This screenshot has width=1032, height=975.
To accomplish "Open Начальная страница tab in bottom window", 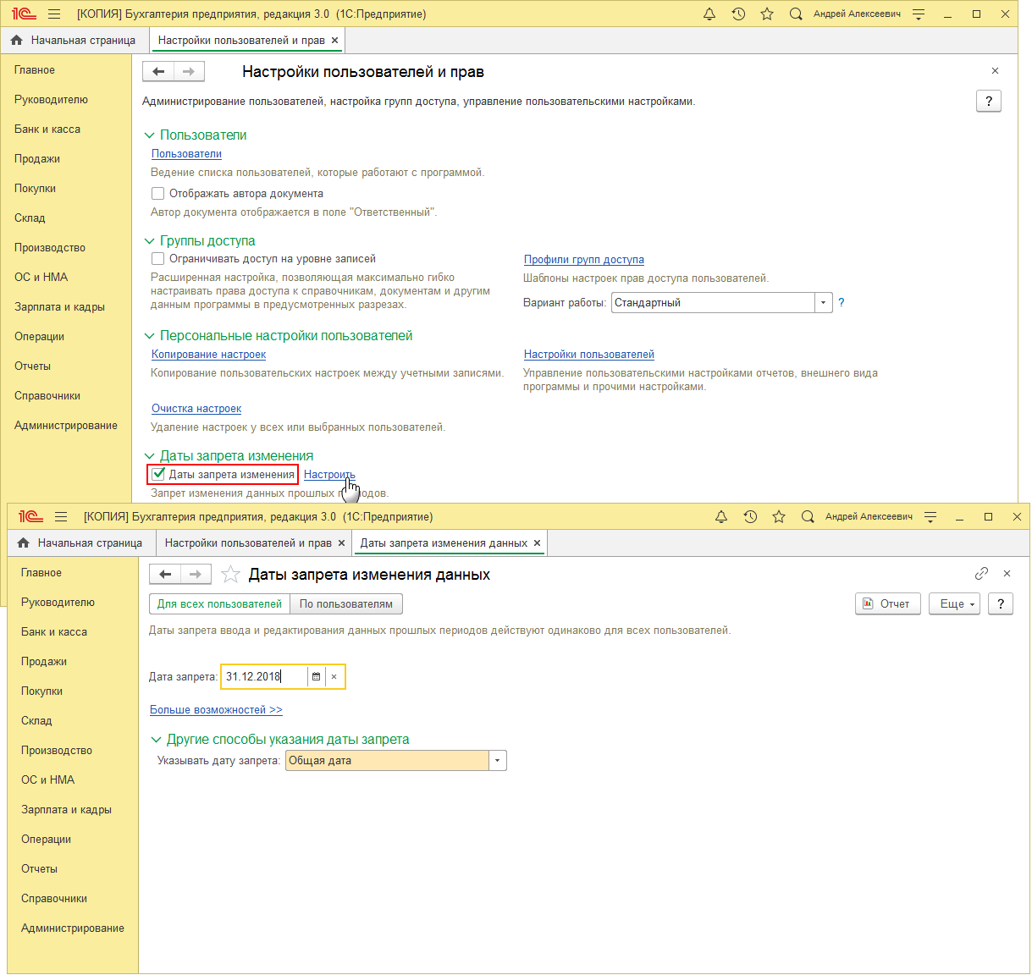I will pyautogui.click(x=80, y=543).
